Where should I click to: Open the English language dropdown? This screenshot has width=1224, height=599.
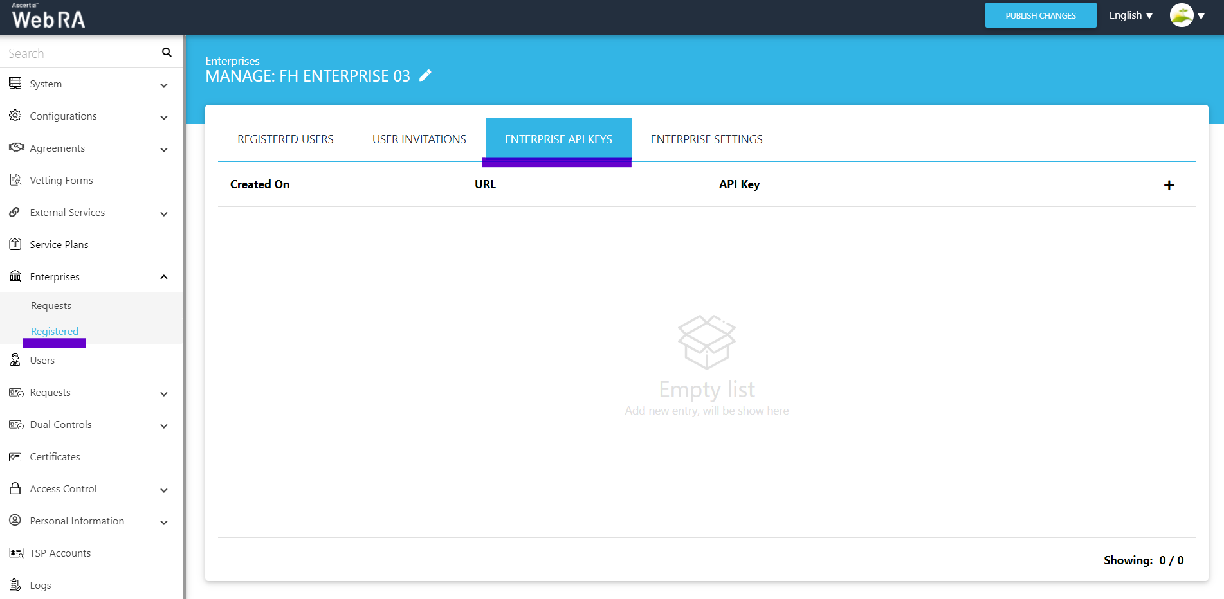coord(1130,15)
